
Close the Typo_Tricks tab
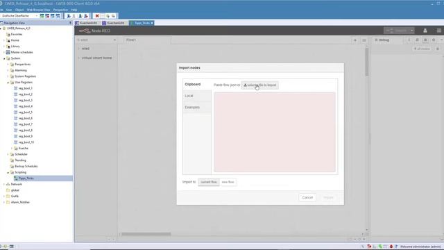[152, 23]
